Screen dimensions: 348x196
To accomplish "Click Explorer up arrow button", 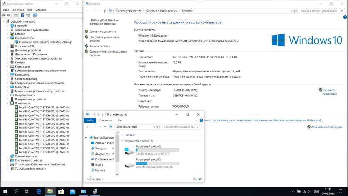I will [105, 127].
